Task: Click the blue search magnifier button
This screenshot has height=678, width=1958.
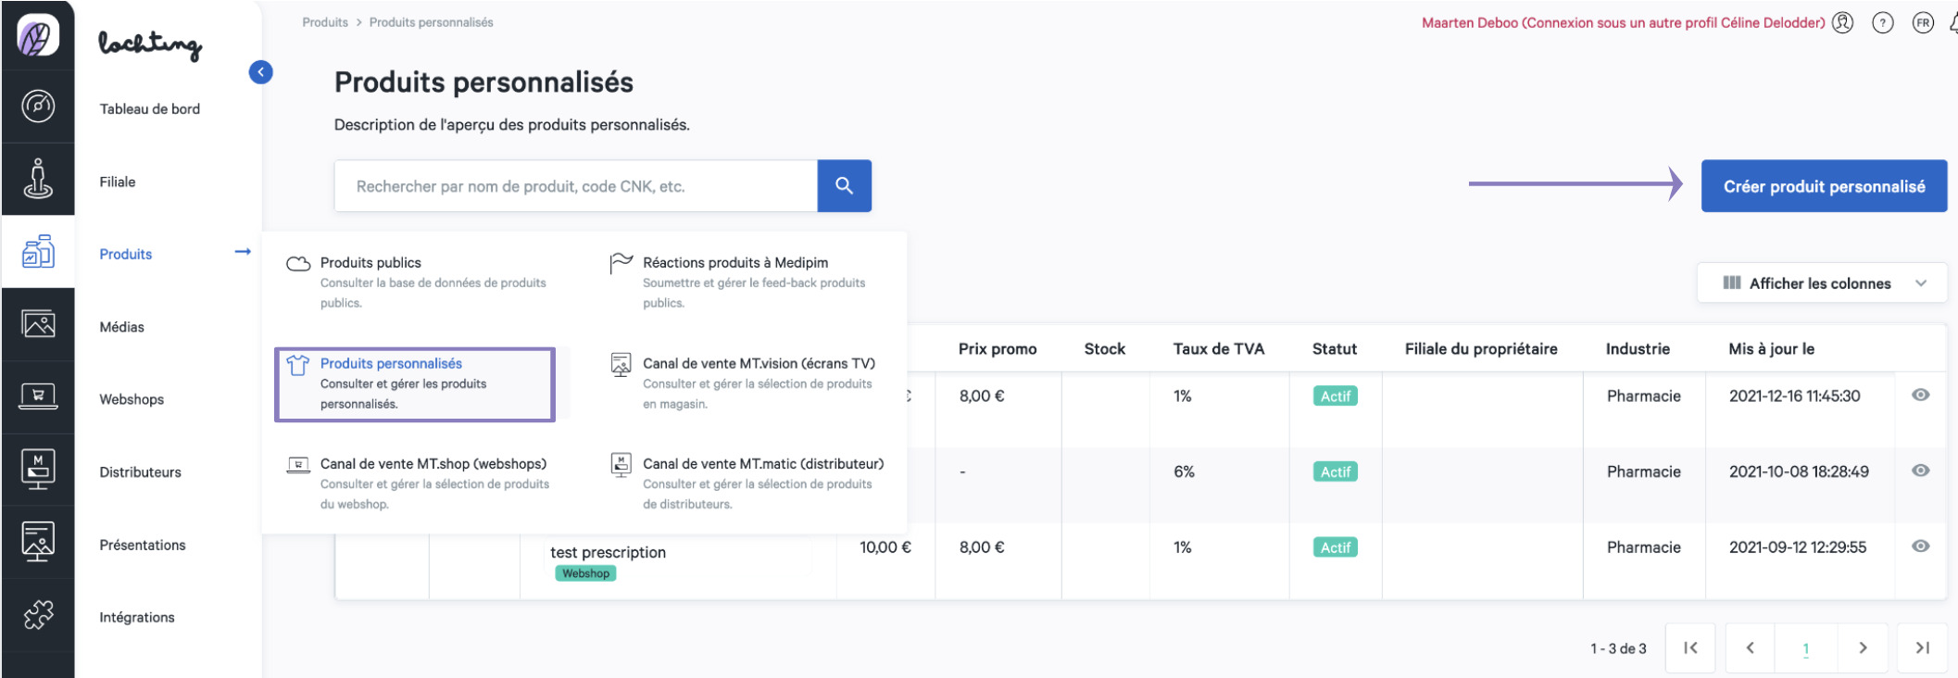Action: tap(844, 186)
